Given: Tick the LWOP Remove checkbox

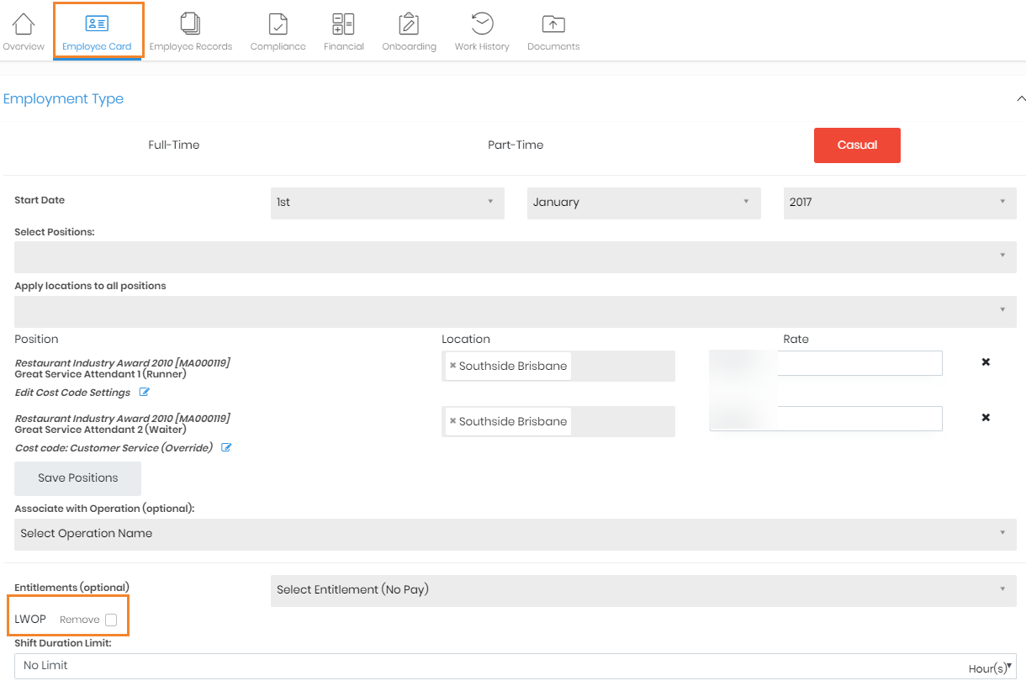Looking at the screenshot, I should point(111,620).
